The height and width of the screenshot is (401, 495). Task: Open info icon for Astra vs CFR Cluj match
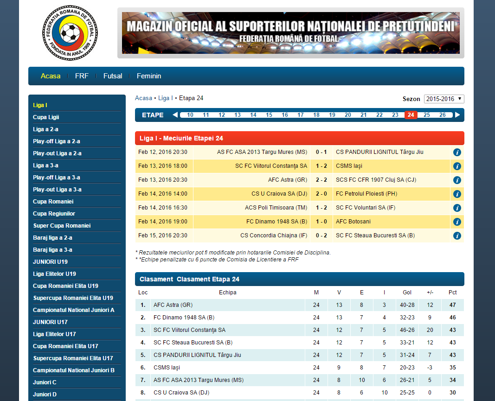tap(457, 180)
